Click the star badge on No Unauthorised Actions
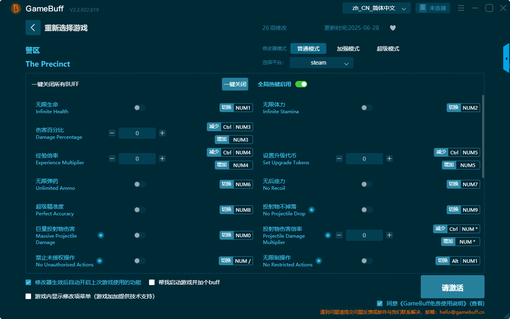Screen dimensions: 510x319 tap(100, 261)
